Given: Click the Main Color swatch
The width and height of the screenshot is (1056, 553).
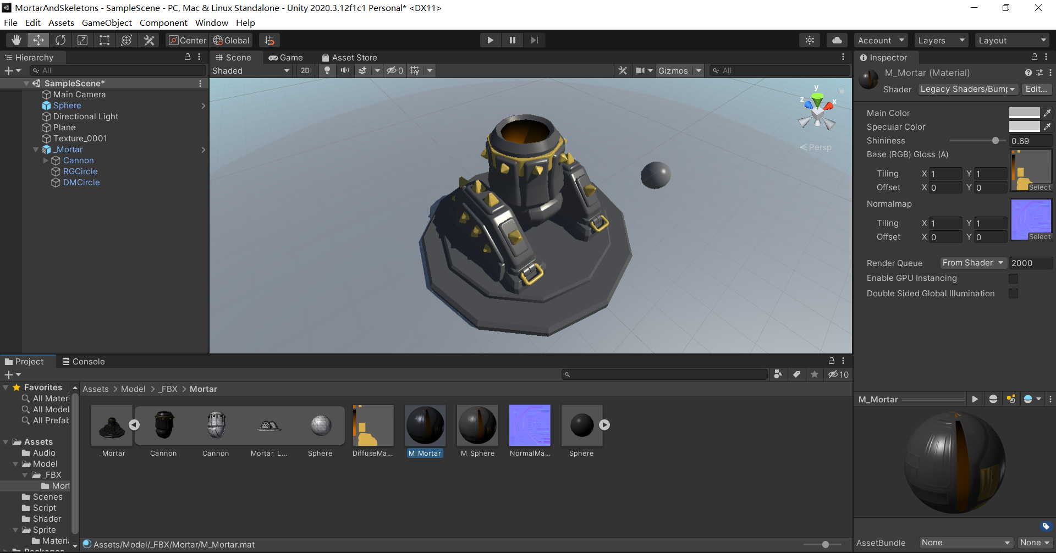Looking at the screenshot, I should tap(1024, 113).
